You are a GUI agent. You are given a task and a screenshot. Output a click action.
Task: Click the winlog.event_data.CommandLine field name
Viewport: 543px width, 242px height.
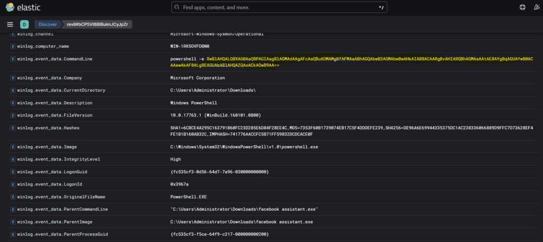55,59
